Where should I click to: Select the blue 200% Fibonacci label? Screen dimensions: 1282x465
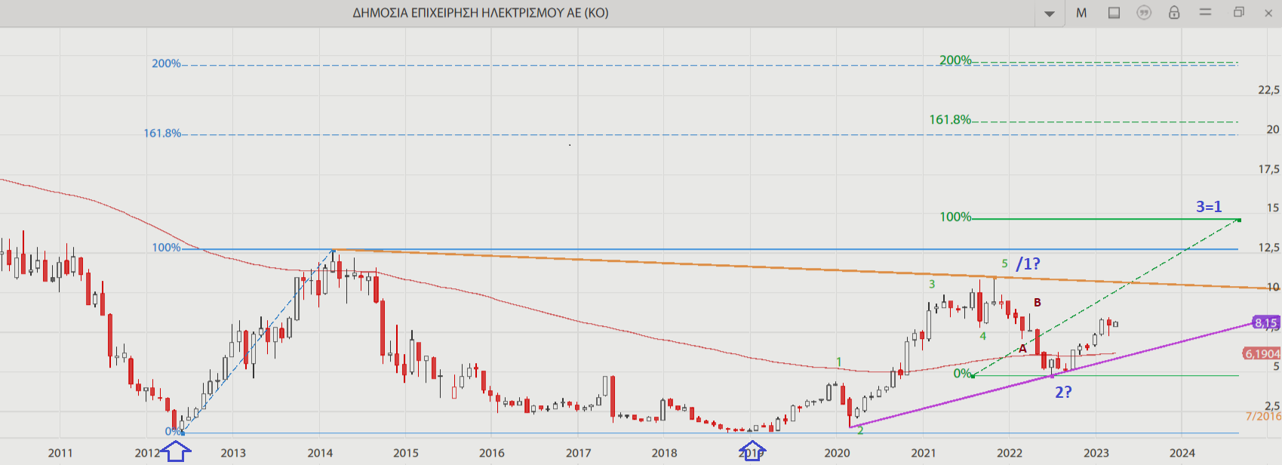[166, 63]
